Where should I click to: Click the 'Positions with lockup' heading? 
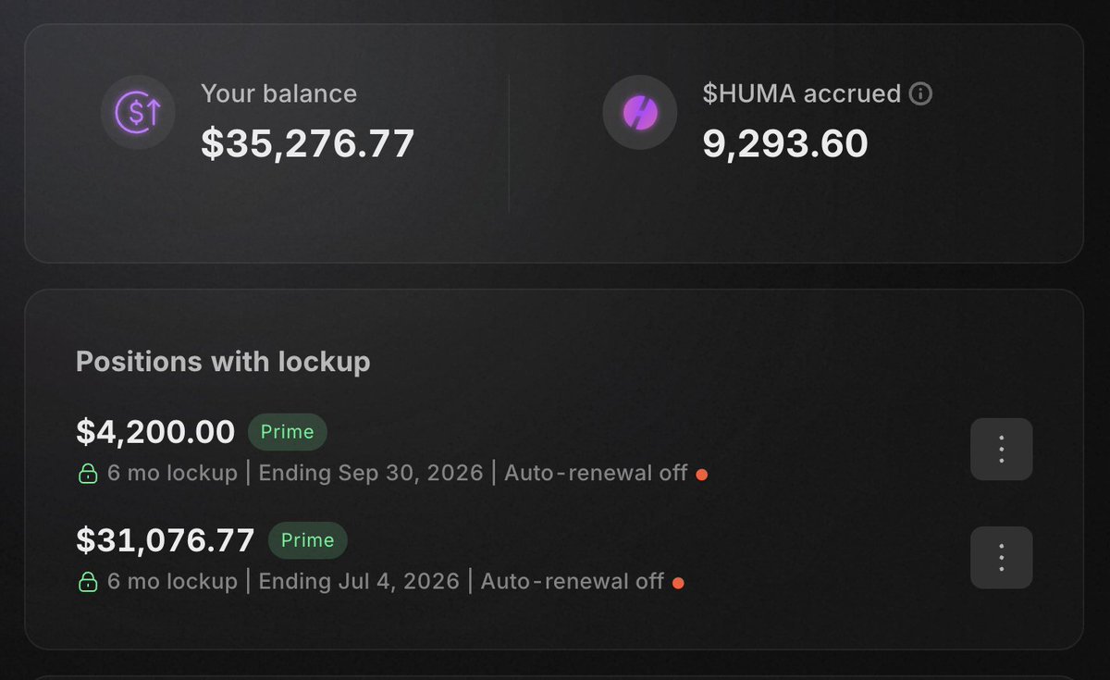click(223, 361)
